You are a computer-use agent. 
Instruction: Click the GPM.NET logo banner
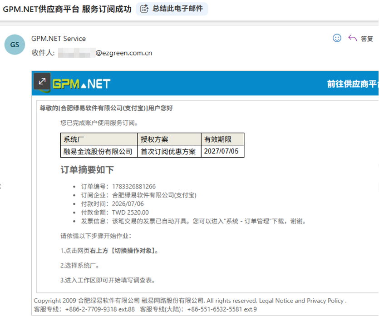pos(81,84)
